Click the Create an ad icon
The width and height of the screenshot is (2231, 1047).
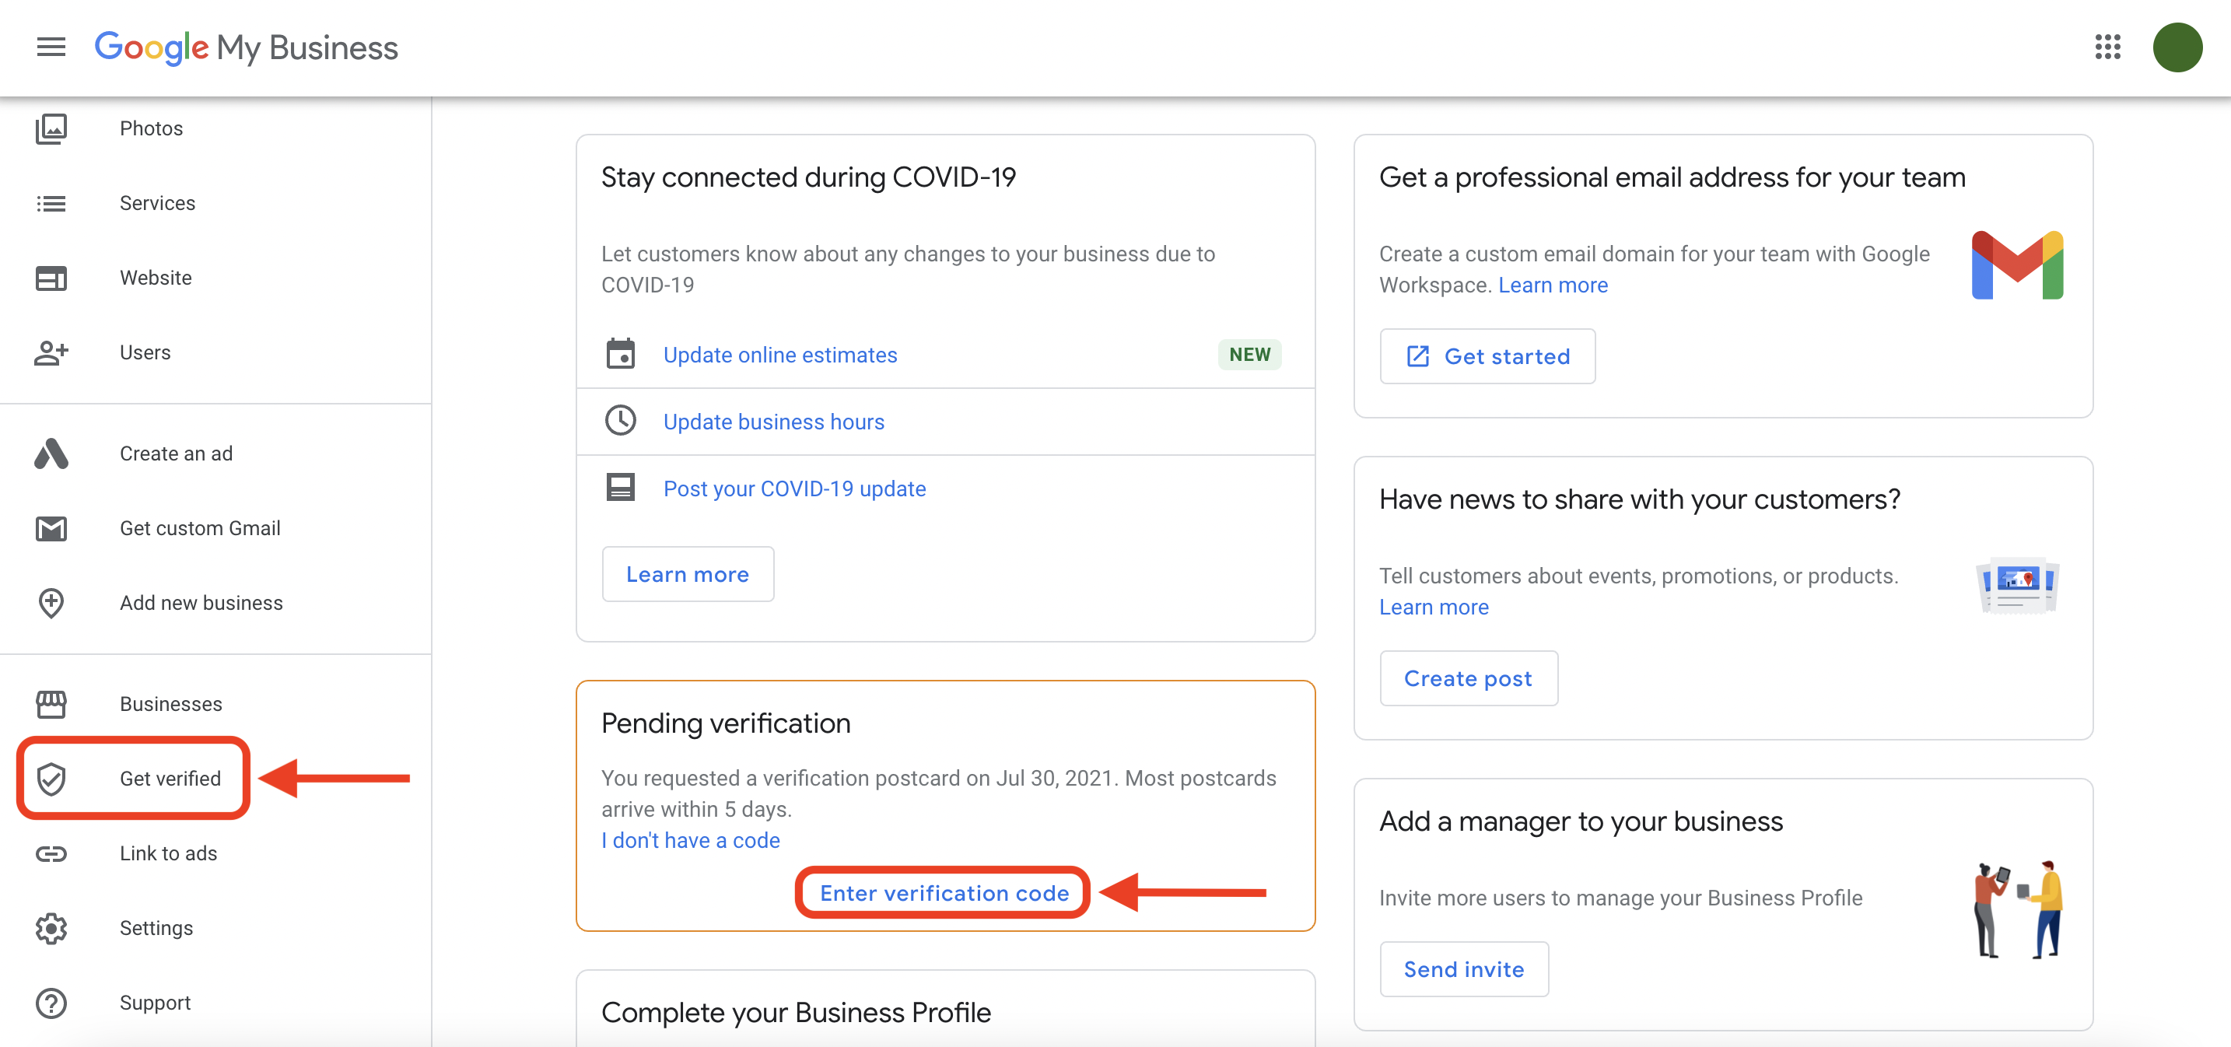51,453
